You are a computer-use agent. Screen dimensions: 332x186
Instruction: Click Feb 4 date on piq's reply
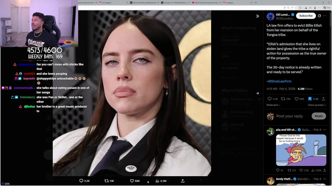tap(317, 130)
